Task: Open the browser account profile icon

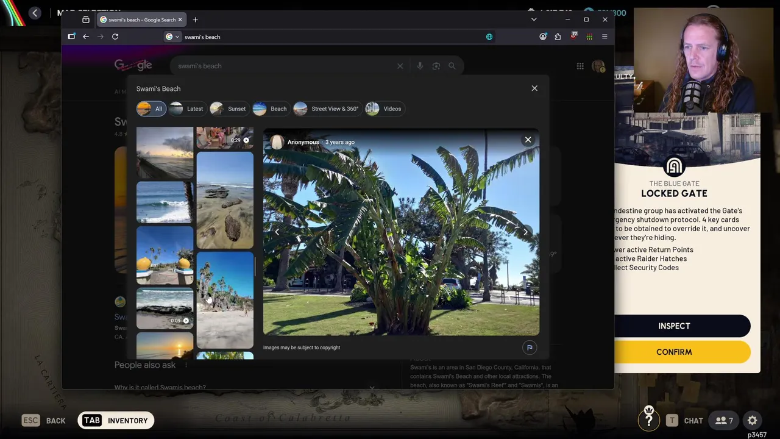Action: point(543,37)
